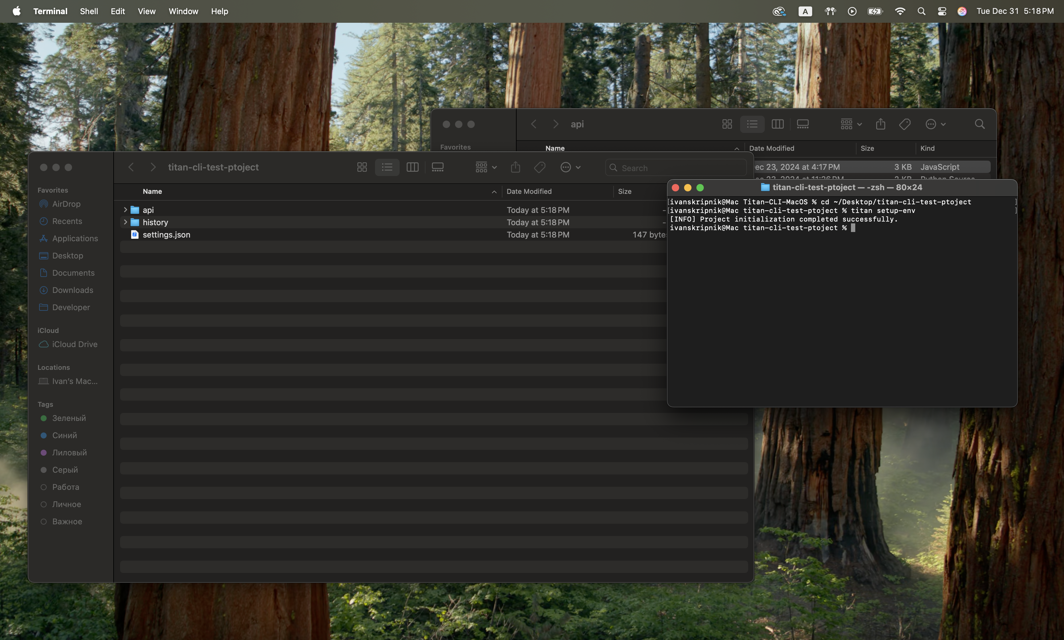Image resolution: width=1064 pixels, height=640 pixels.
Task: Open the View menu
Action: (146, 11)
